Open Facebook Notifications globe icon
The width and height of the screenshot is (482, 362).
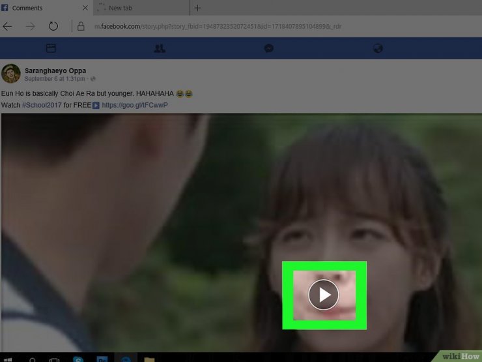click(378, 48)
